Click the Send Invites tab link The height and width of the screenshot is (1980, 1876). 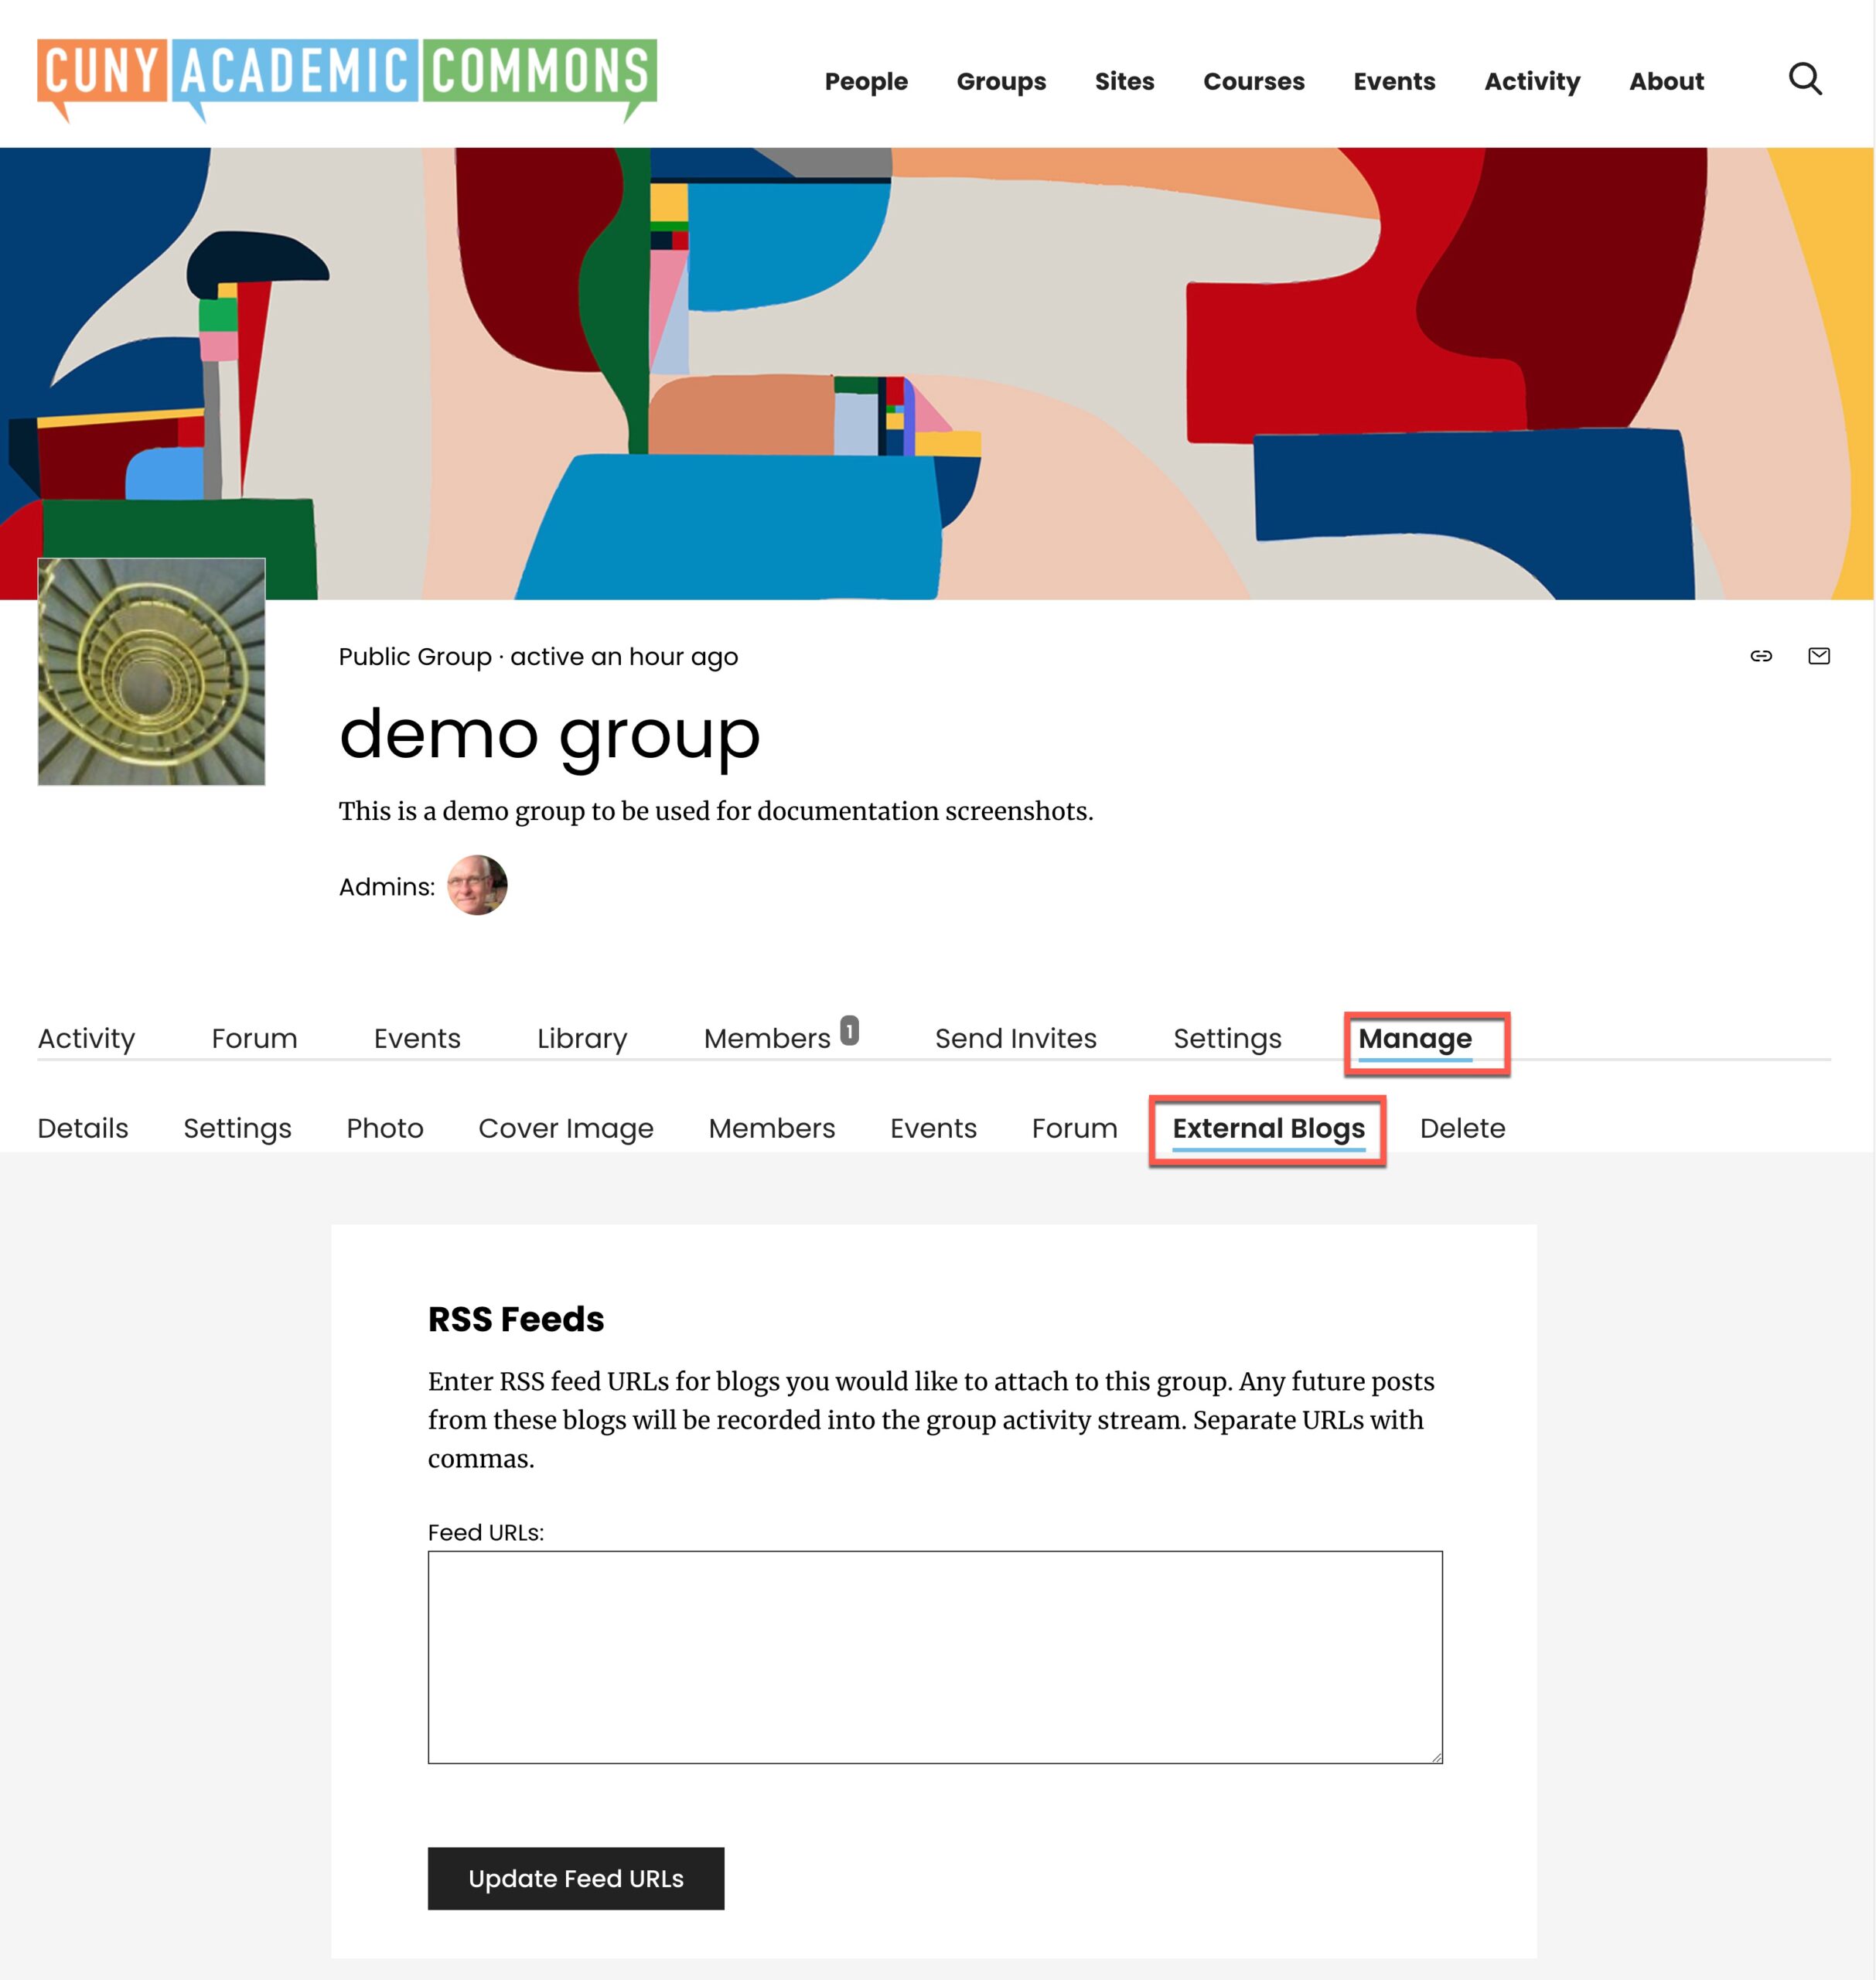pyautogui.click(x=1014, y=1036)
